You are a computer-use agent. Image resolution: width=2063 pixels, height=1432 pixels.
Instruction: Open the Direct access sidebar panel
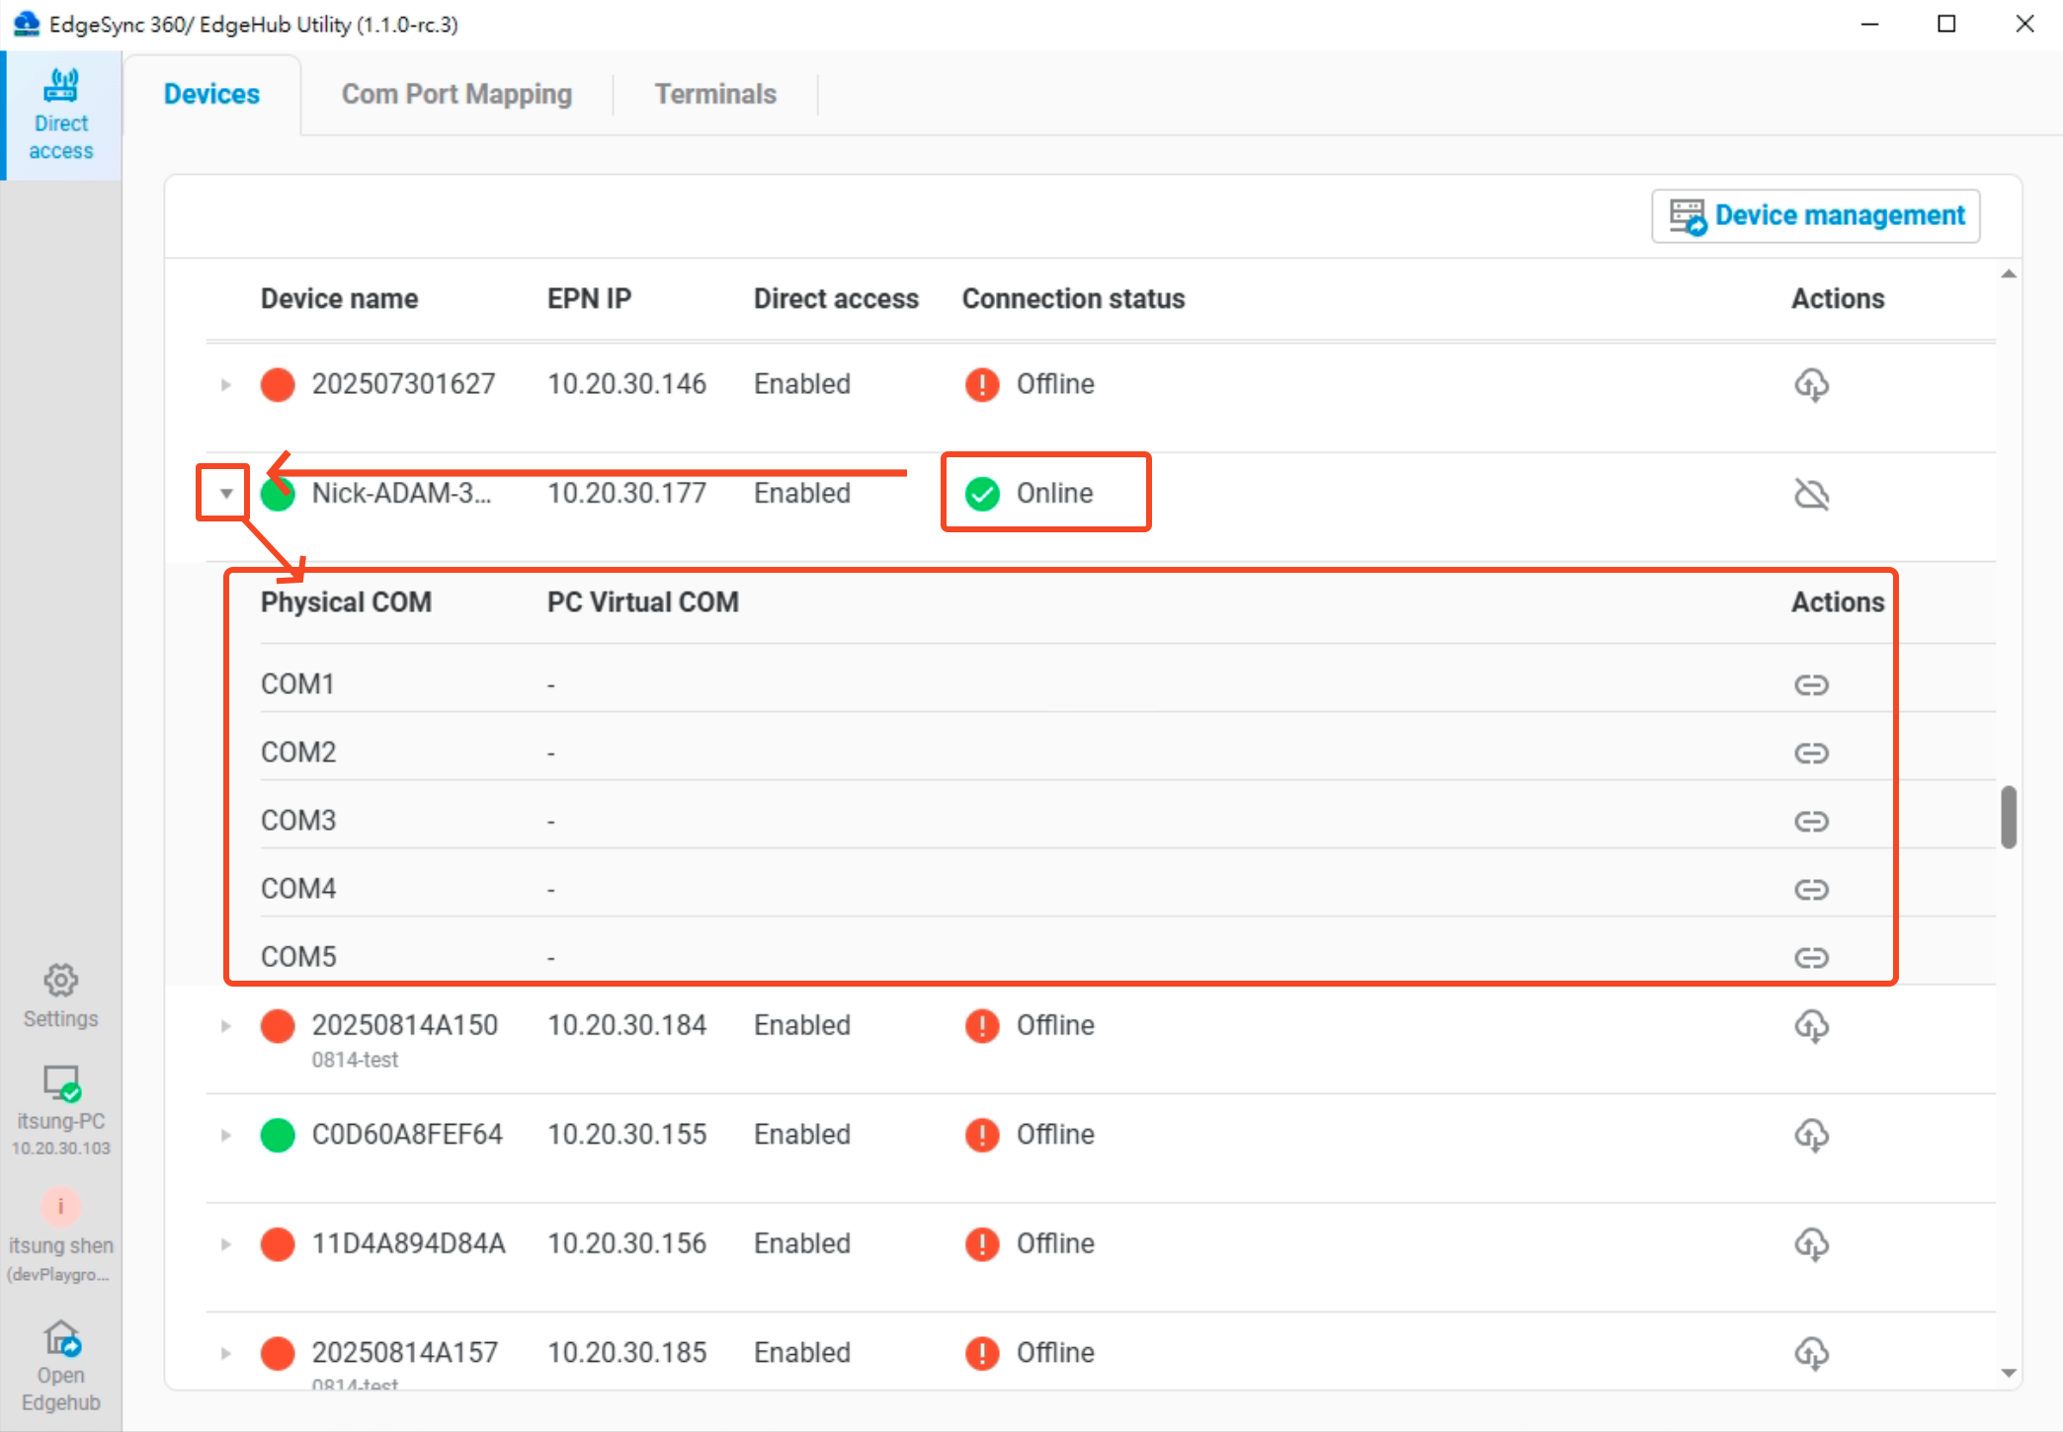click(x=61, y=112)
